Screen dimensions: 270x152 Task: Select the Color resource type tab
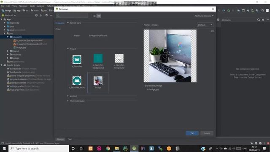(x=58, y=29)
